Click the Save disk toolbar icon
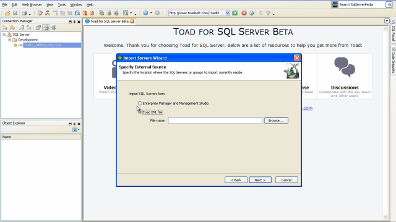 click(x=15, y=13)
